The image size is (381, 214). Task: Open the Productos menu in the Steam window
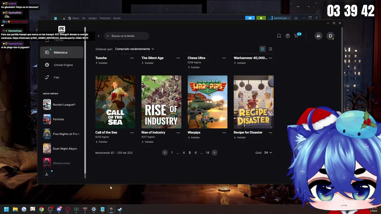click(x=105, y=18)
